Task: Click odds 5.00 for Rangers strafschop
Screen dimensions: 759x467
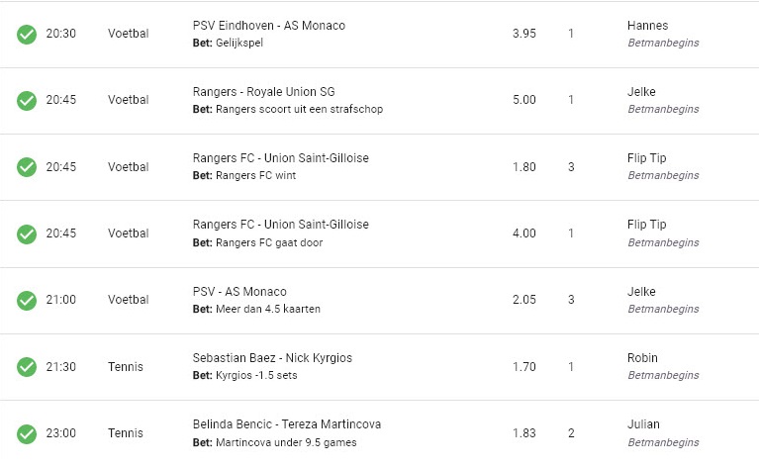Action: tap(524, 100)
